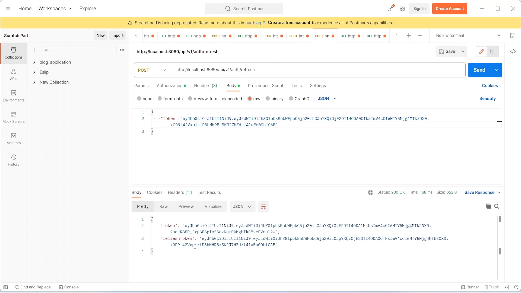The width and height of the screenshot is (521, 293).
Task: Click the Import button
Action: [x=117, y=36]
